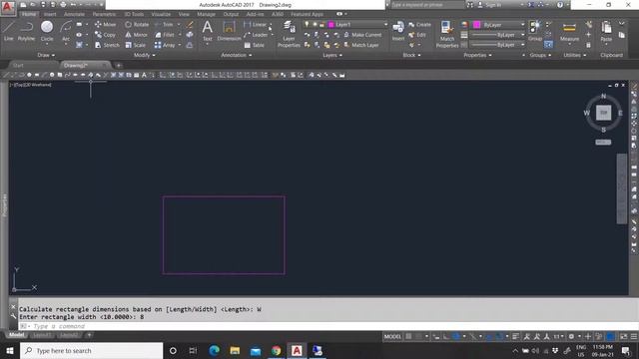639x359 pixels.
Task: Open File Explorer from the taskbar
Action: point(235,350)
